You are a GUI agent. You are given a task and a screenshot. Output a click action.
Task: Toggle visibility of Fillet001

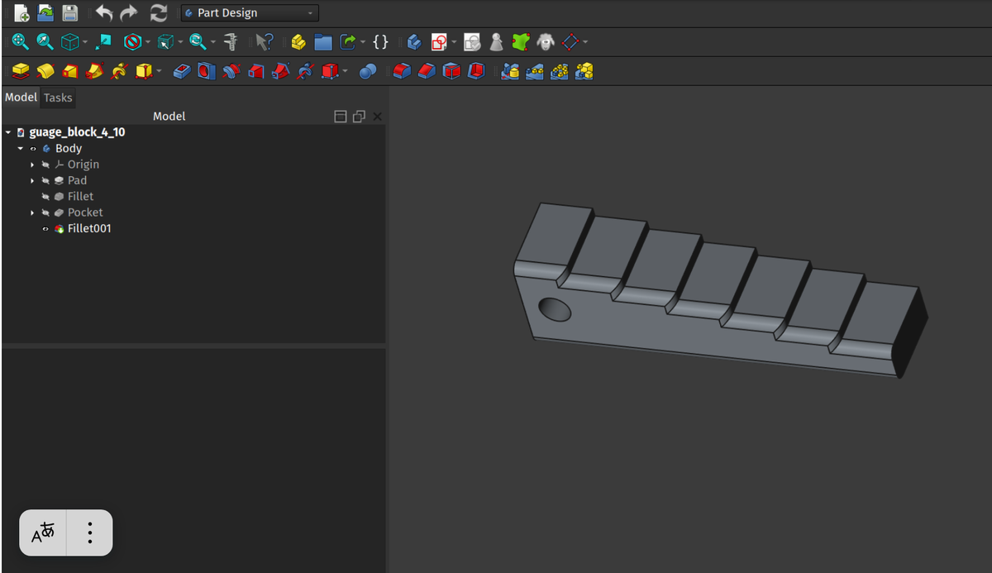pyautogui.click(x=45, y=229)
